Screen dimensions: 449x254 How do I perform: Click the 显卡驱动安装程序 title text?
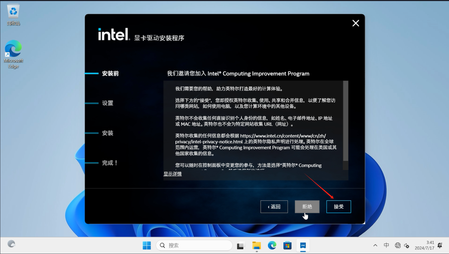[x=159, y=38]
